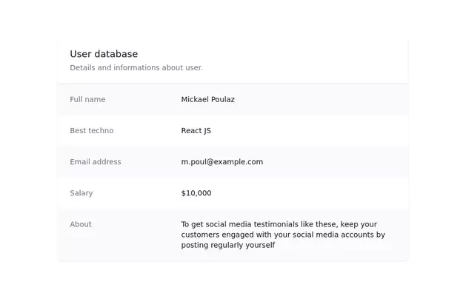Click the Best techno field label

click(92, 131)
